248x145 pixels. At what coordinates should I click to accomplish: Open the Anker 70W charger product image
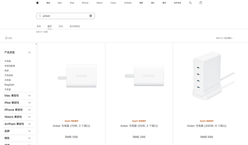77,76
